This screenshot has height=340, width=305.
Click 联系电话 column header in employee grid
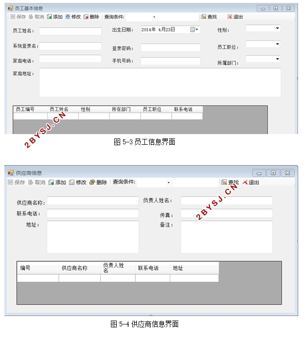[187, 109]
